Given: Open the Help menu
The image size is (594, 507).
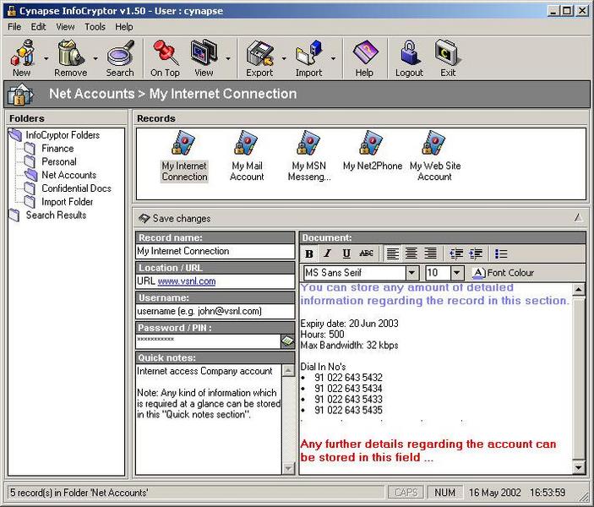Looking at the screenshot, I should tap(124, 27).
